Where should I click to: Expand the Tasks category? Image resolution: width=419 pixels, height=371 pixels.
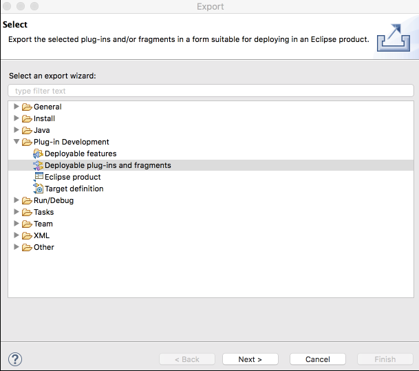[x=17, y=212]
